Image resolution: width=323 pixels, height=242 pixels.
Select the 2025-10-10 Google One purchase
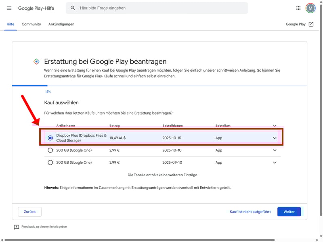(x=50, y=150)
